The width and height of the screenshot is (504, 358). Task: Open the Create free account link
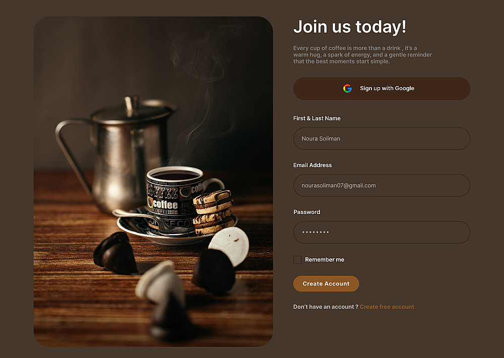[387, 307]
